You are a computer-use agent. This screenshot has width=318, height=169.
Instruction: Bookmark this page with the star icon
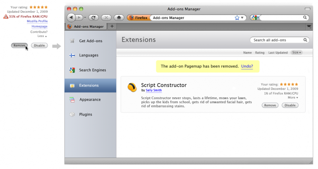coord(237,18)
